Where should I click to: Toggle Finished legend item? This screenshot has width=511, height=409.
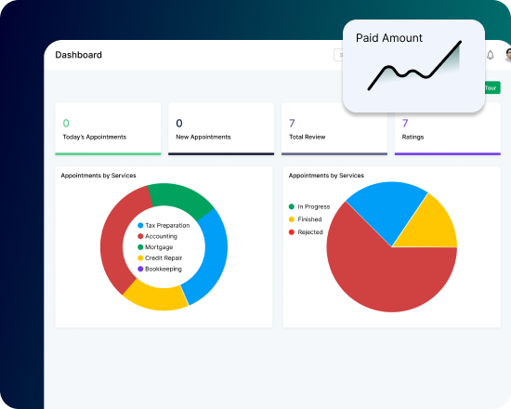(306, 219)
